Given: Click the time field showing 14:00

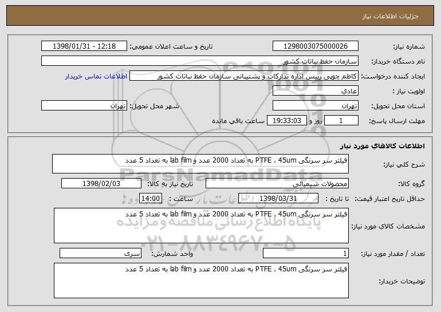Looking at the screenshot, I should (151, 199).
